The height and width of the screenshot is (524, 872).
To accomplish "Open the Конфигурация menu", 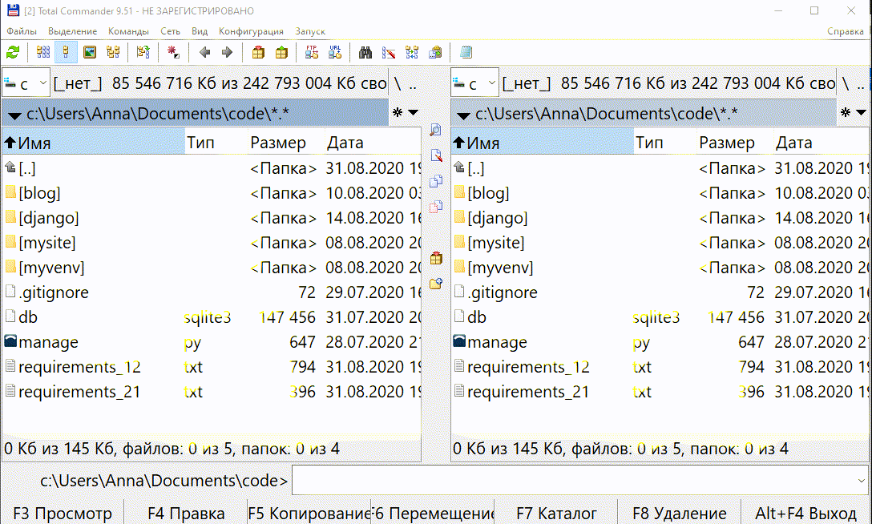I will point(251,32).
